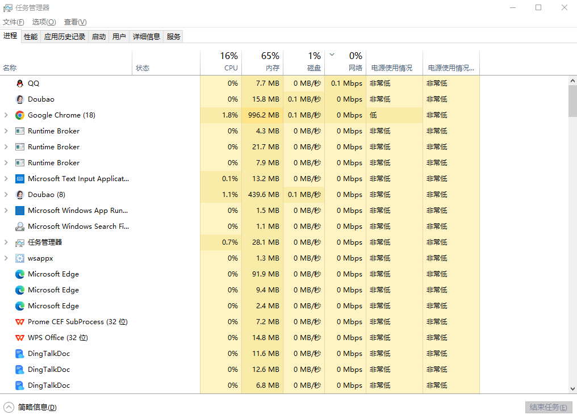Screen dimensions: 577x419
Task: Click the vertical scrollbar thumb
Action: [572, 101]
